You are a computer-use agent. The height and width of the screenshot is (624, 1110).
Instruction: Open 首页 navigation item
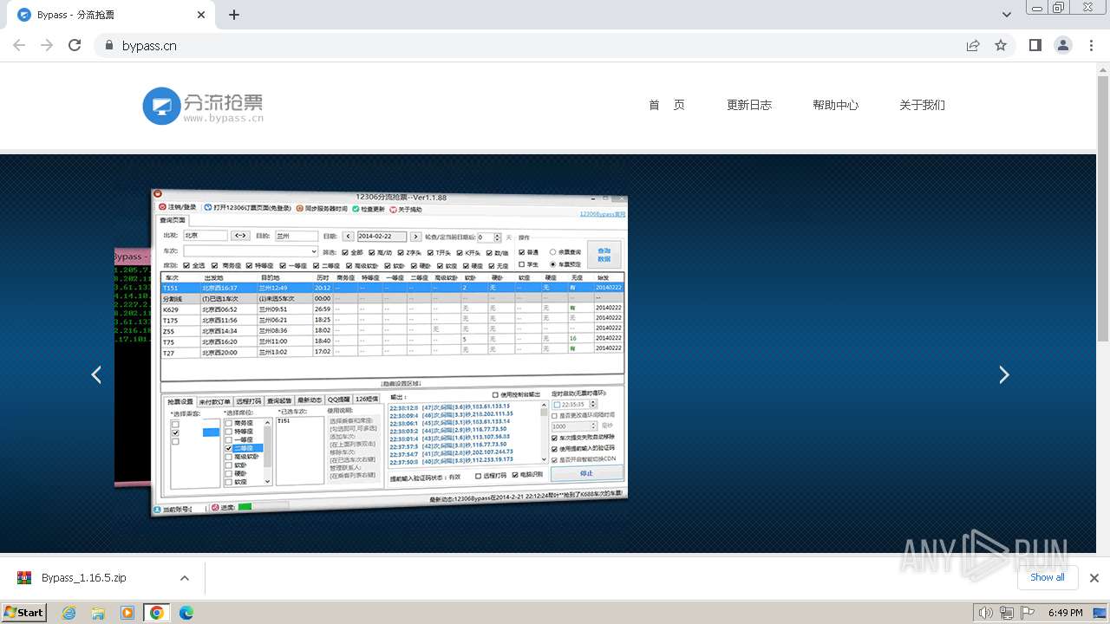pyautogui.click(x=667, y=105)
